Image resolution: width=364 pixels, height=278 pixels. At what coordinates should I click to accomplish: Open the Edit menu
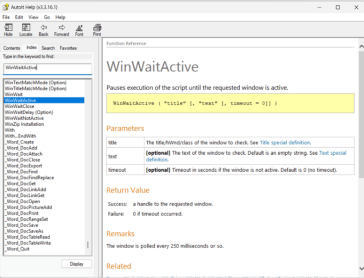click(x=19, y=17)
